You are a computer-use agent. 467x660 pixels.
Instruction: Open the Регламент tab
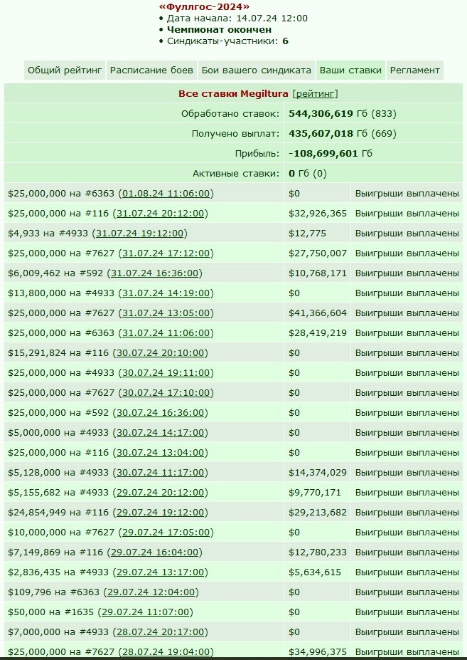414,70
